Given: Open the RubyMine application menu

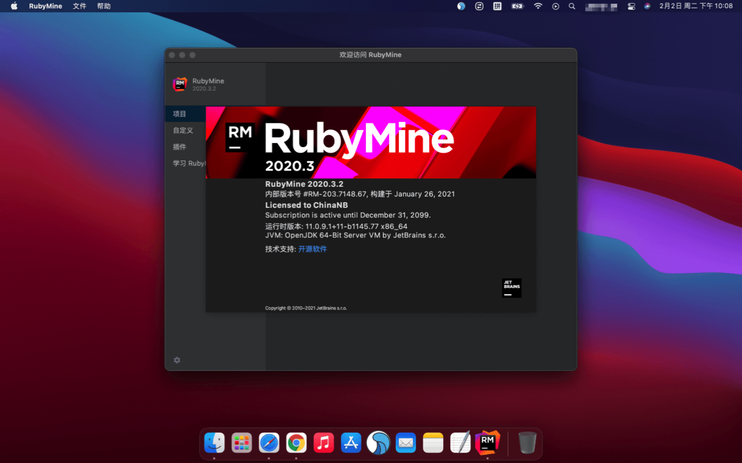Looking at the screenshot, I should coord(45,6).
